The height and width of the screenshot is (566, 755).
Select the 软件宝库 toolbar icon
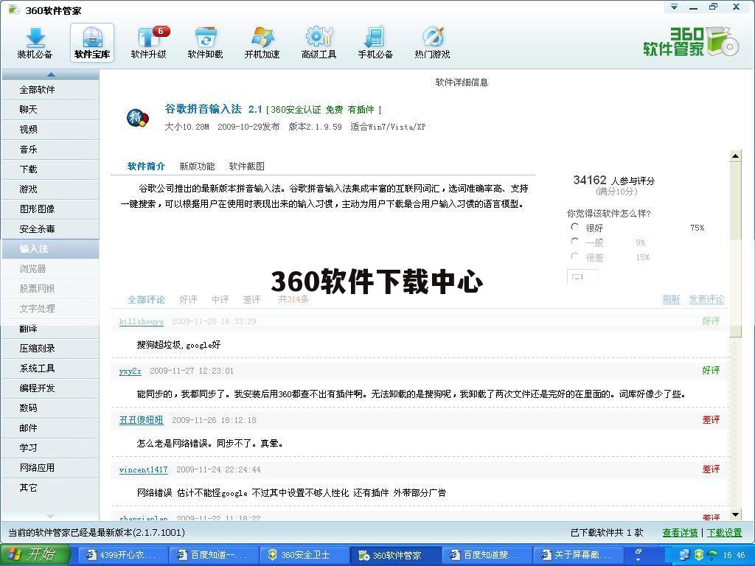[92, 43]
